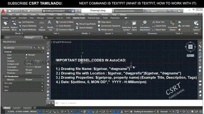Viewport: 204px width, 114px height.
Task: Expand the Text panel dropdown
Action: click(x=56, y=33)
